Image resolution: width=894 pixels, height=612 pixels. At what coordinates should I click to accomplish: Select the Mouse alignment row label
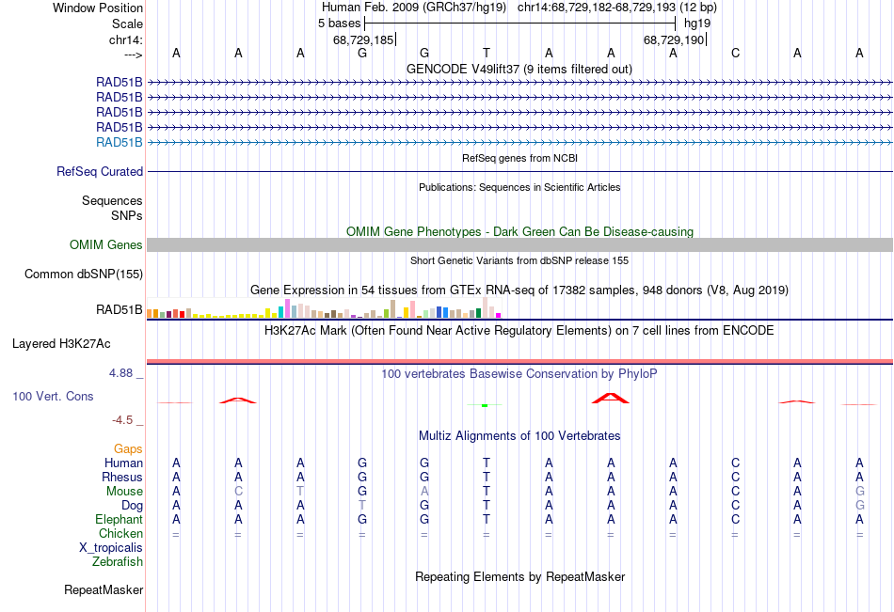(x=124, y=491)
